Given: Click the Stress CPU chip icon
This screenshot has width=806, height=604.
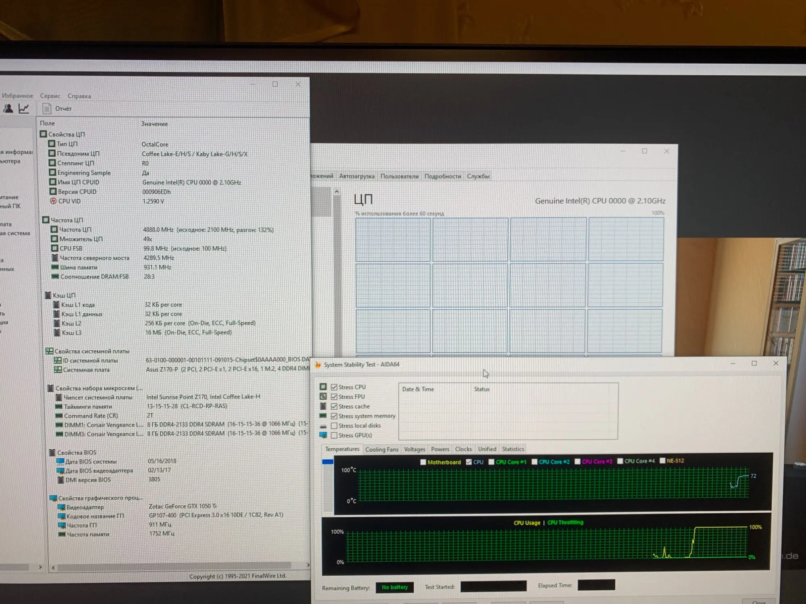Looking at the screenshot, I should [323, 387].
